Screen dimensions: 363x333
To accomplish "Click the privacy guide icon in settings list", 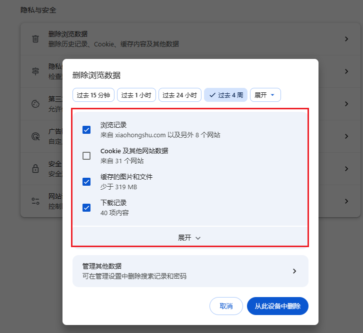I will click(x=35, y=71).
